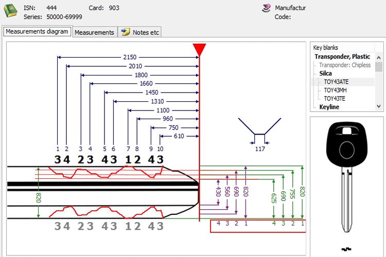Screen dimensions: 386x257
Task: Select the Measurements diagram tab
Action: tap(37, 32)
